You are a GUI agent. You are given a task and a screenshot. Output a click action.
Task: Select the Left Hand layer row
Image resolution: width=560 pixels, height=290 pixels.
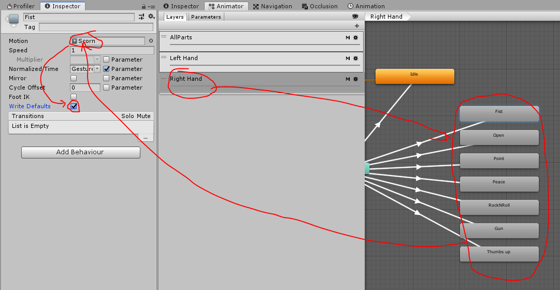[x=262, y=62]
